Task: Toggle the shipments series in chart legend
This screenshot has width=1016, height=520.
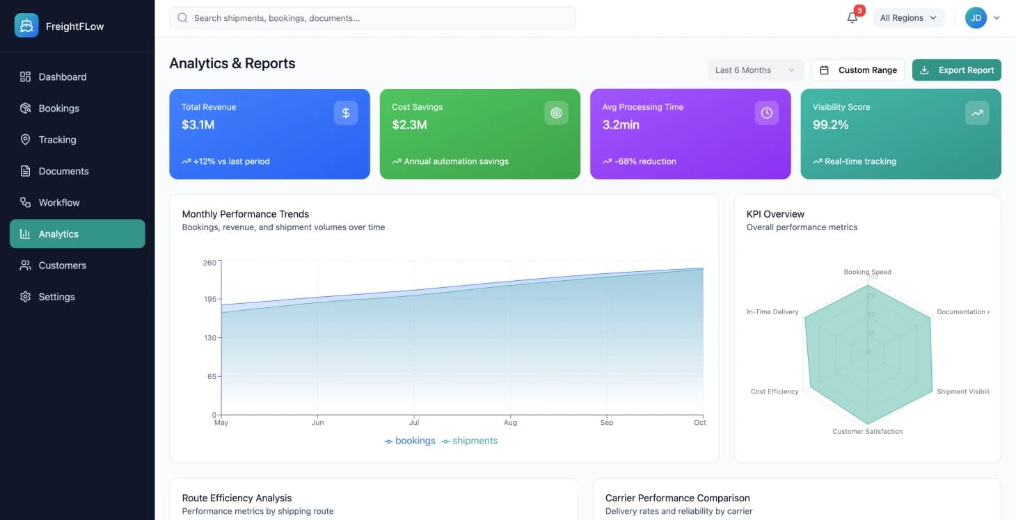Action: point(470,441)
